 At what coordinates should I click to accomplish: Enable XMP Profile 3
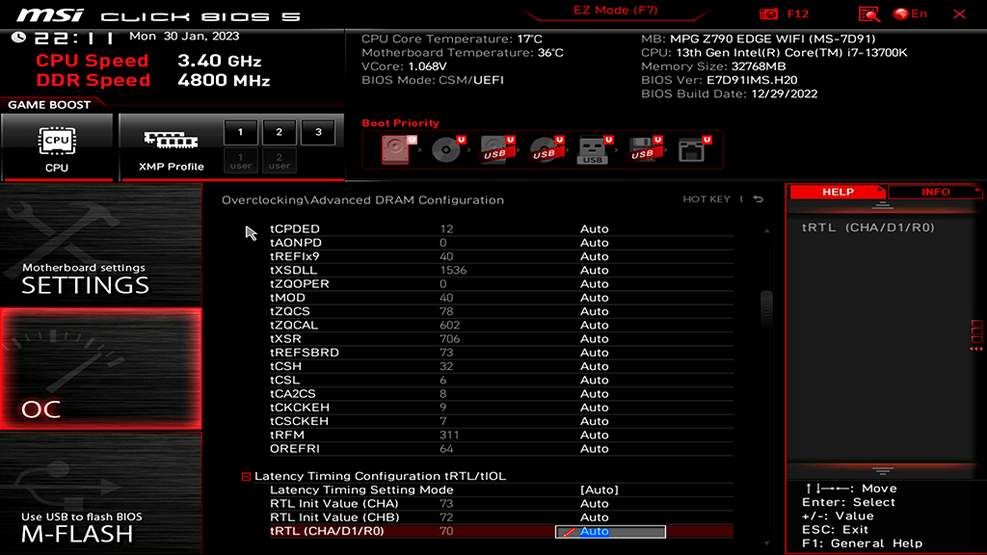[318, 132]
